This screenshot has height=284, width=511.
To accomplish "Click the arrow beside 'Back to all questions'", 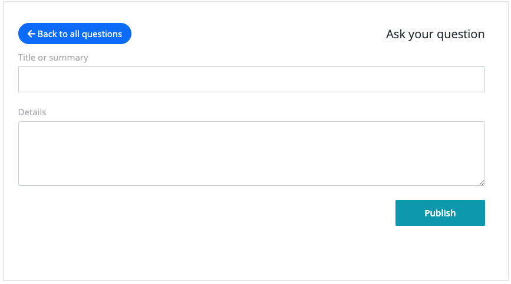I will click(x=31, y=34).
